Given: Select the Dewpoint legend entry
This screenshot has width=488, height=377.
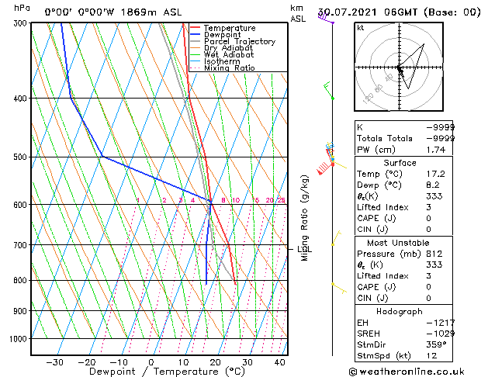Looking at the screenshot, I should pyautogui.click(x=221, y=35).
